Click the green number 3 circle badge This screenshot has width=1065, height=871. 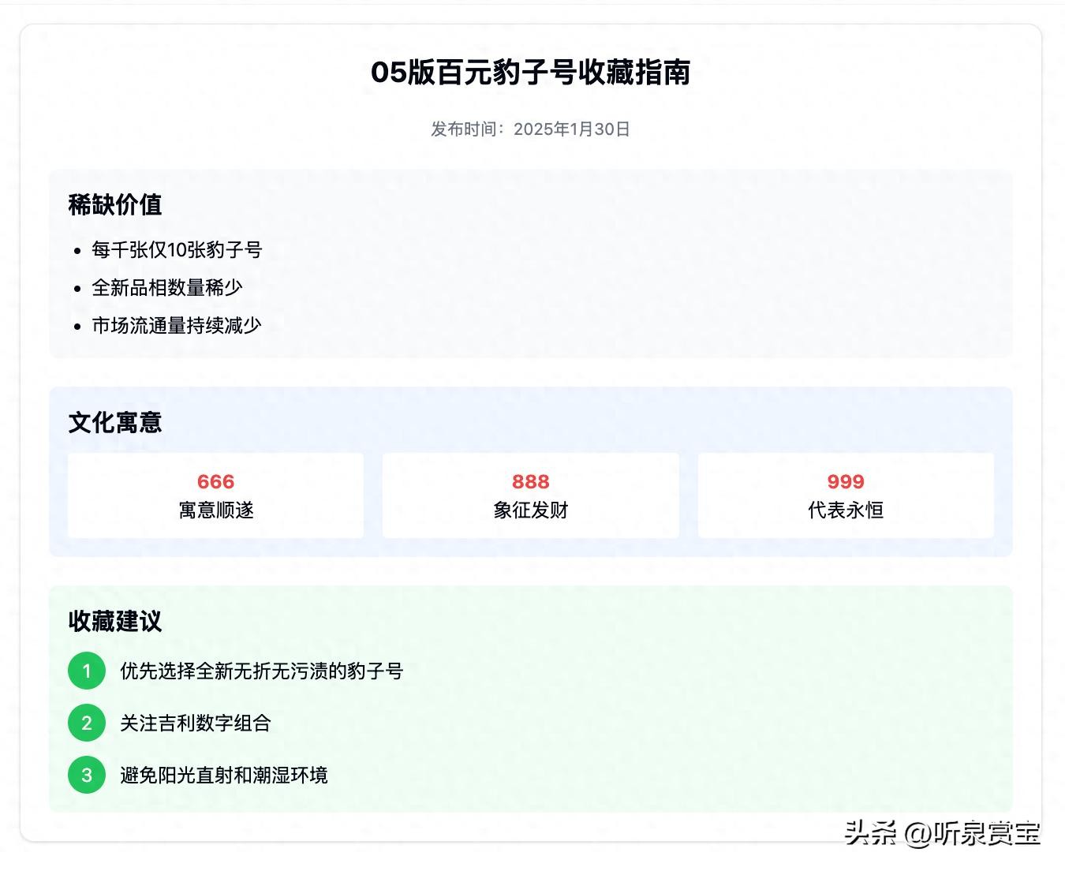pyautogui.click(x=87, y=776)
